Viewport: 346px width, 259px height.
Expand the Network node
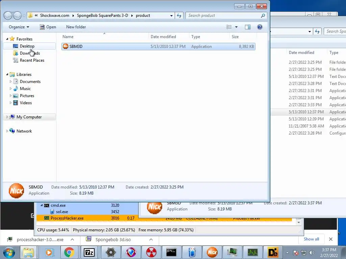[x=7, y=131]
